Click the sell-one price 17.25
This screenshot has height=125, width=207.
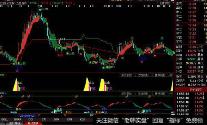point(192,20)
